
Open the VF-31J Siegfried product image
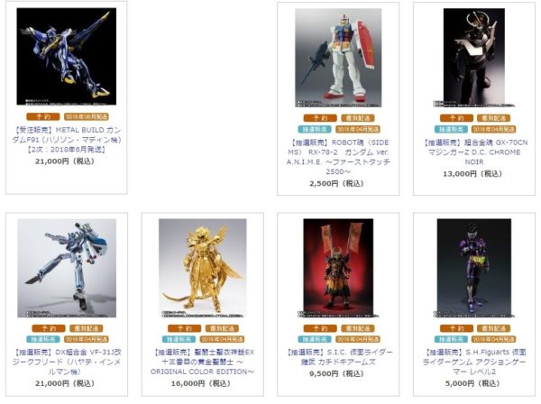pos(67,268)
